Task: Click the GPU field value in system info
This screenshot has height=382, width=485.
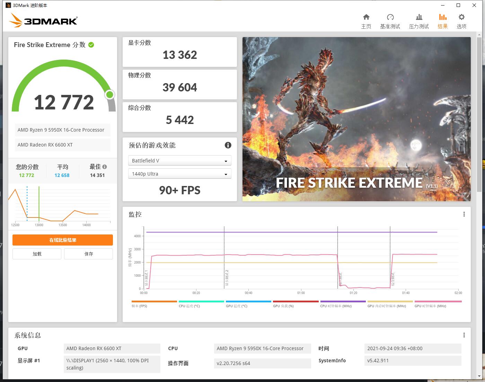Action: (x=112, y=348)
